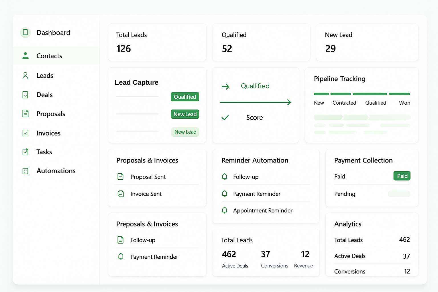Viewport: 438px width, 292px height.
Task: Click the Paid button in Payment Collection
Action: point(402,176)
